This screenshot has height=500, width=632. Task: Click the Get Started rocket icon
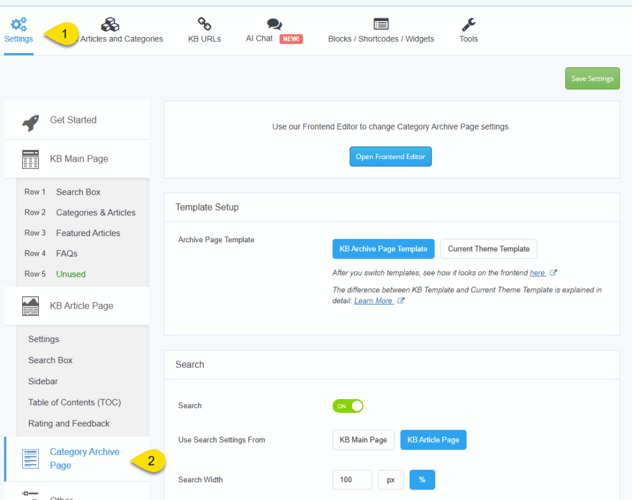30,121
